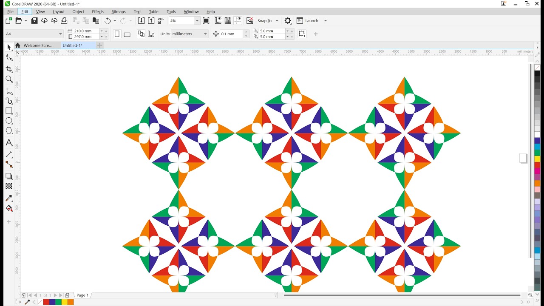The width and height of the screenshot is (544, 306).
Task: Toggle Snap off button
Action: pos(249,20)
